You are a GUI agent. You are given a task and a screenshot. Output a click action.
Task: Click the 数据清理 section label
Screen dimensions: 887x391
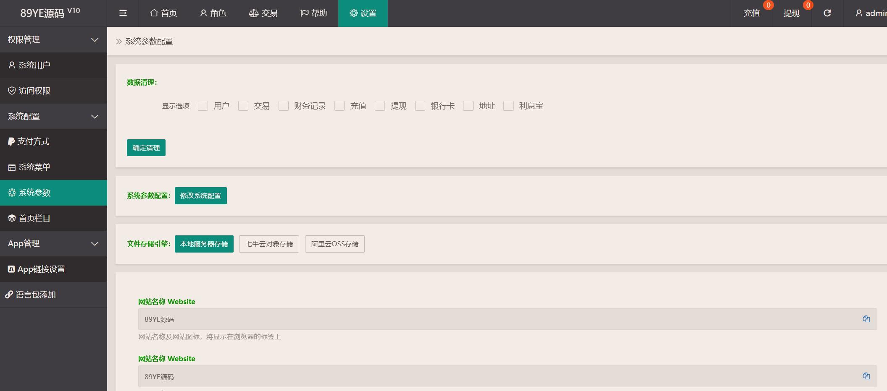(x=142, y=82)
